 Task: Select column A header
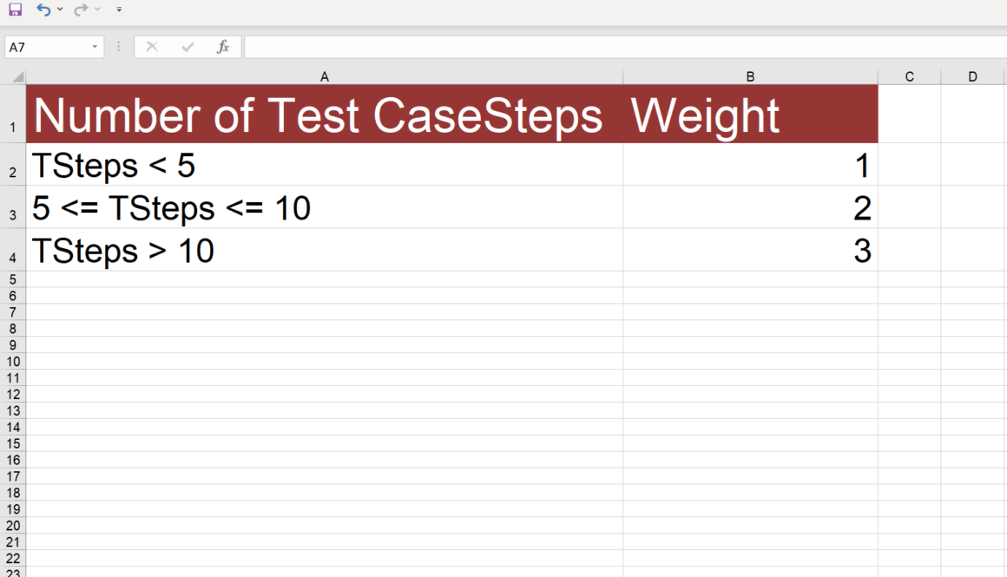[x=325, y=76]
